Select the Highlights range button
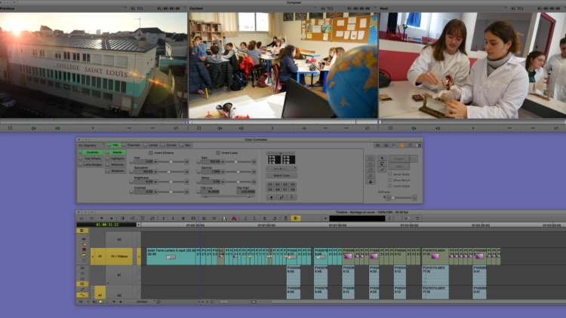Image resolution: width=566 pixels, height=318 pixels. 117,158
